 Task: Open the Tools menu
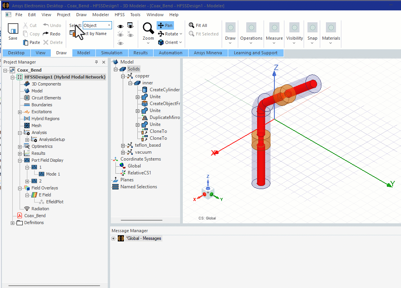pyautogui.click(x=135, y=15)
